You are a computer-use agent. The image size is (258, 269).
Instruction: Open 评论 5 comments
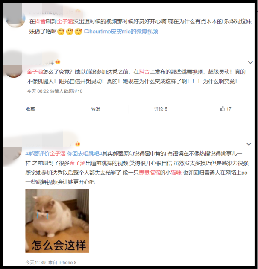point(161,109)
